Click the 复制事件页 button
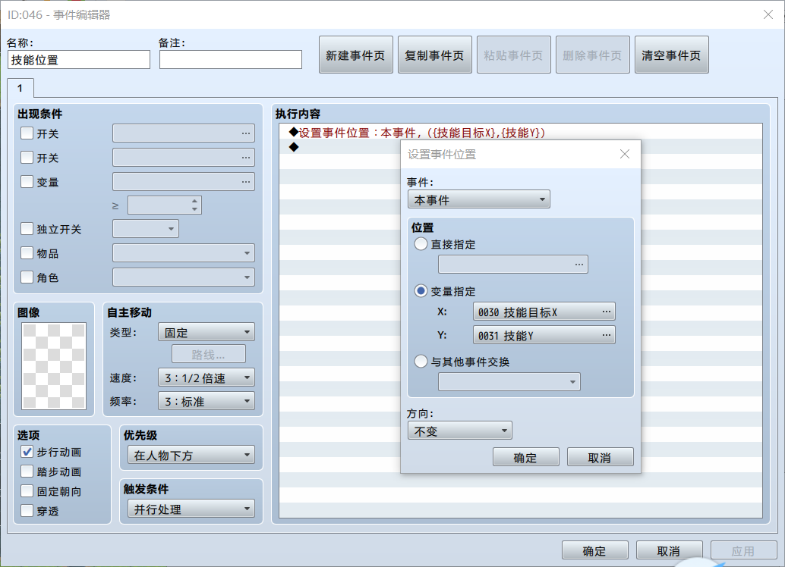Image resolution: width=785 pixels, height=567 pixels. (434, 55)
